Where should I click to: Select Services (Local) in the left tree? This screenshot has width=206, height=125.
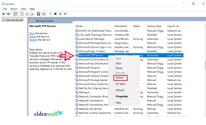point(13,20)
